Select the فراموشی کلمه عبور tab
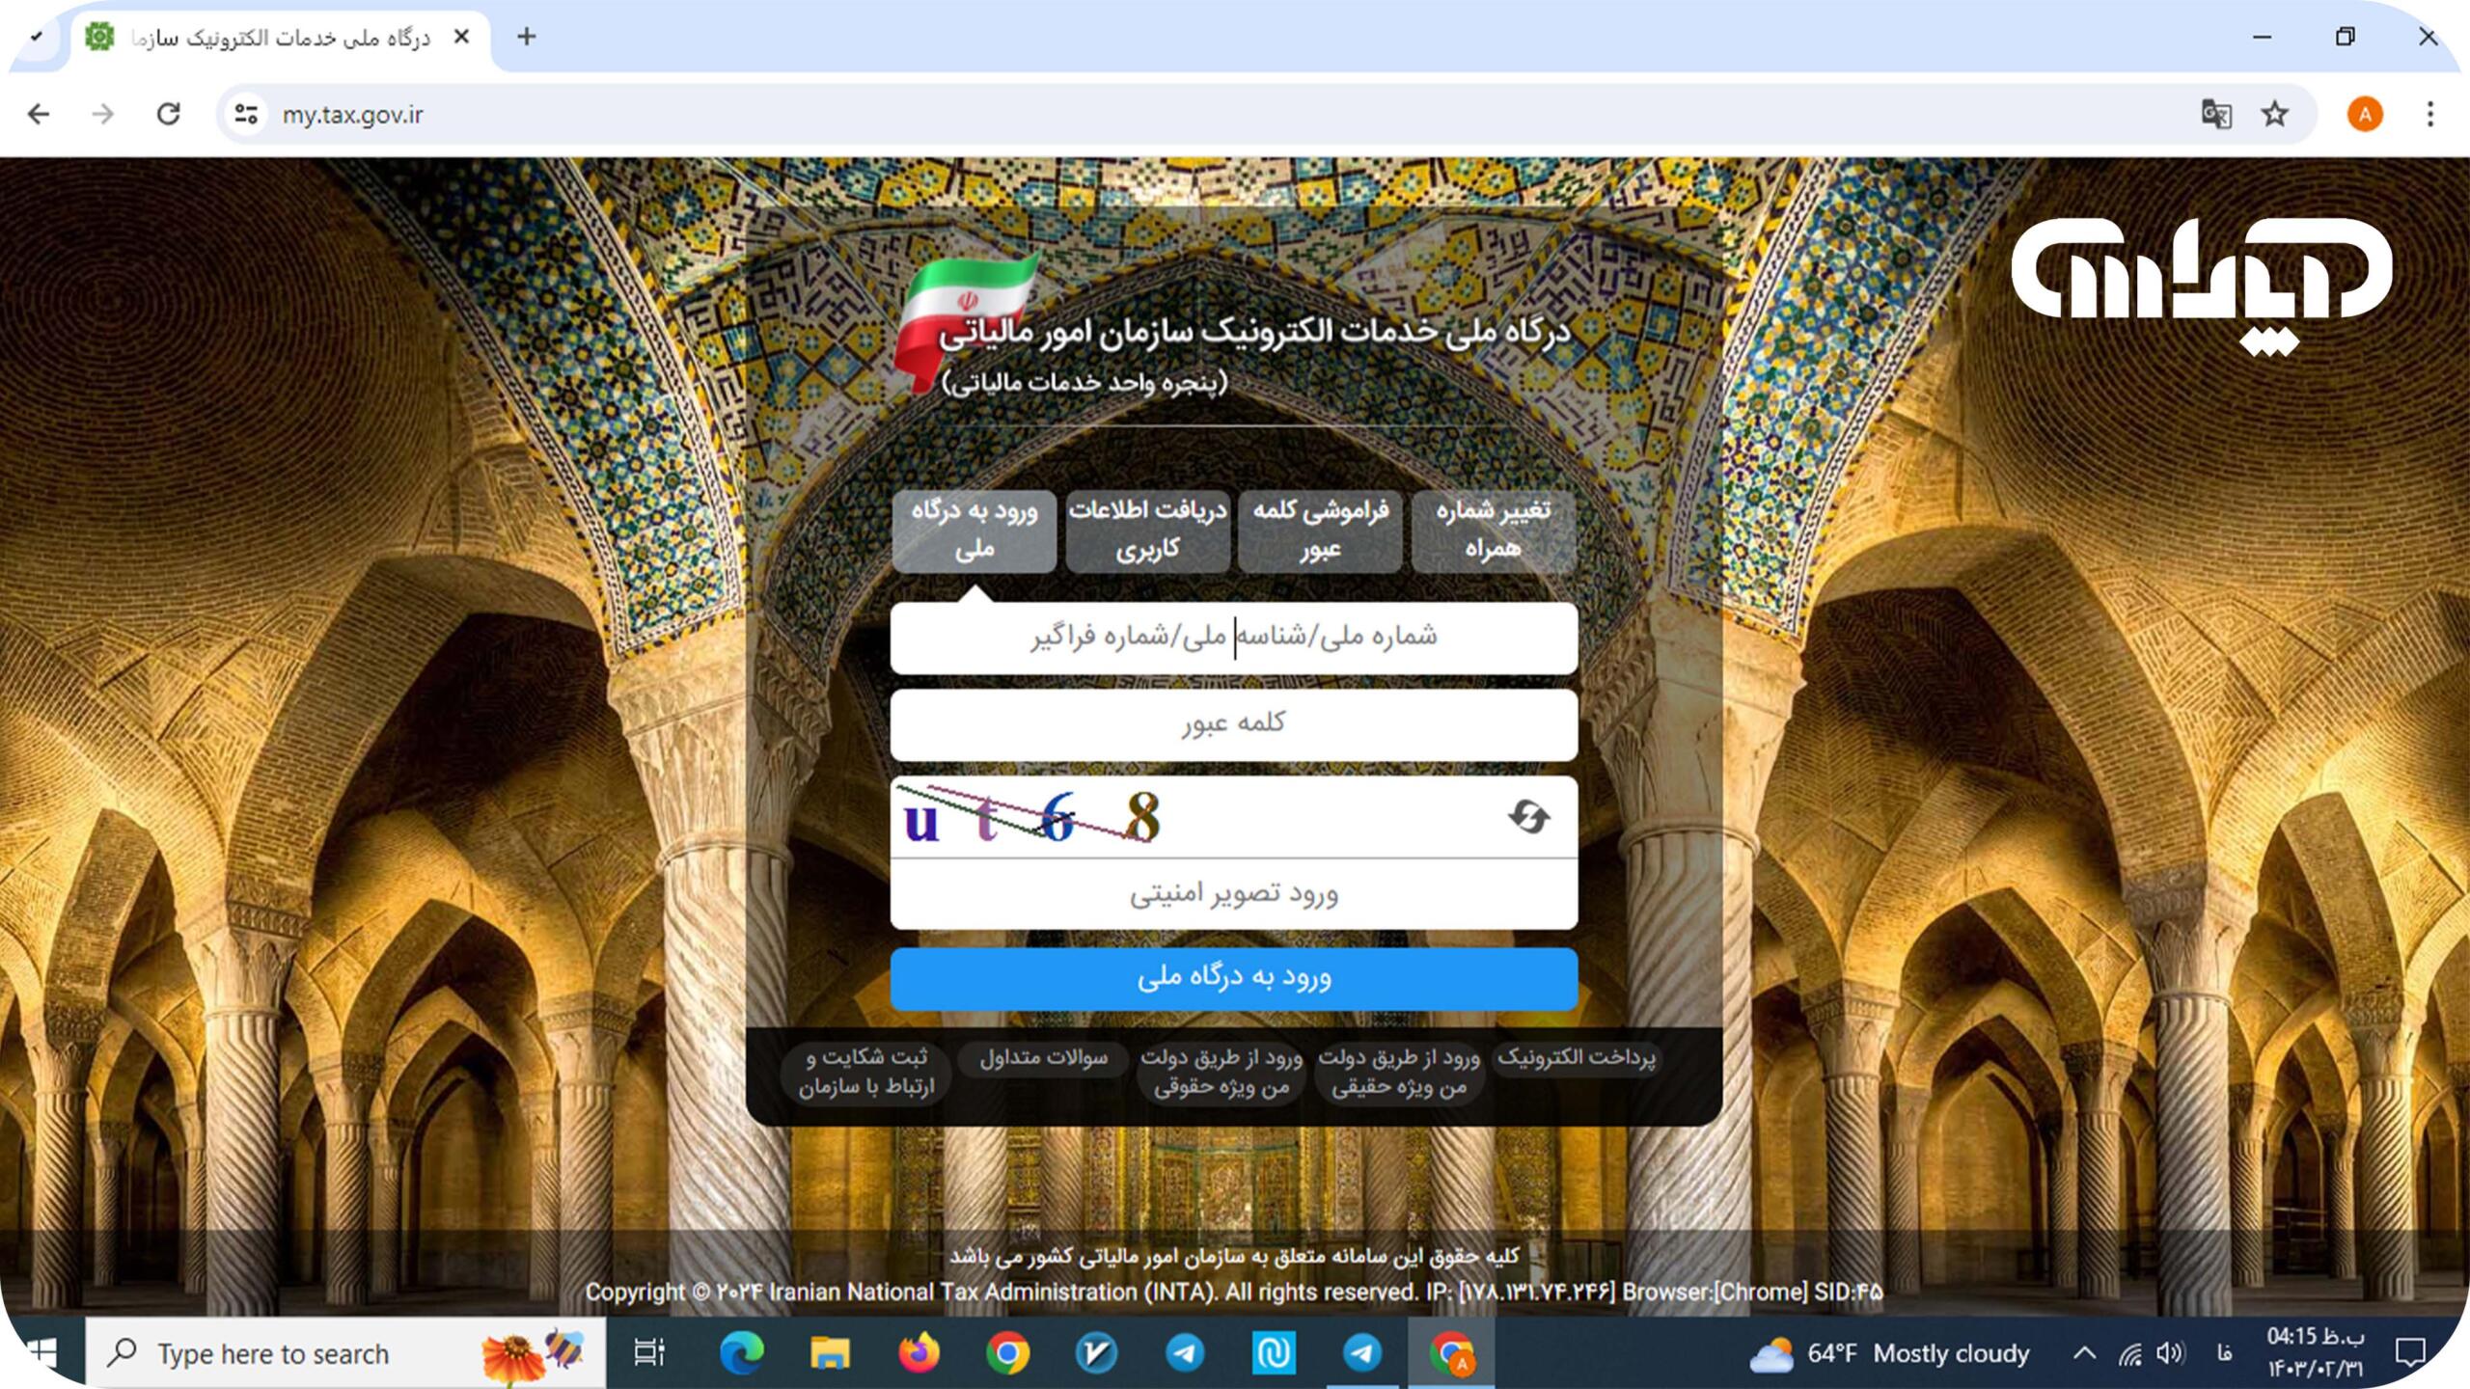 click(x=1322, y=528)
